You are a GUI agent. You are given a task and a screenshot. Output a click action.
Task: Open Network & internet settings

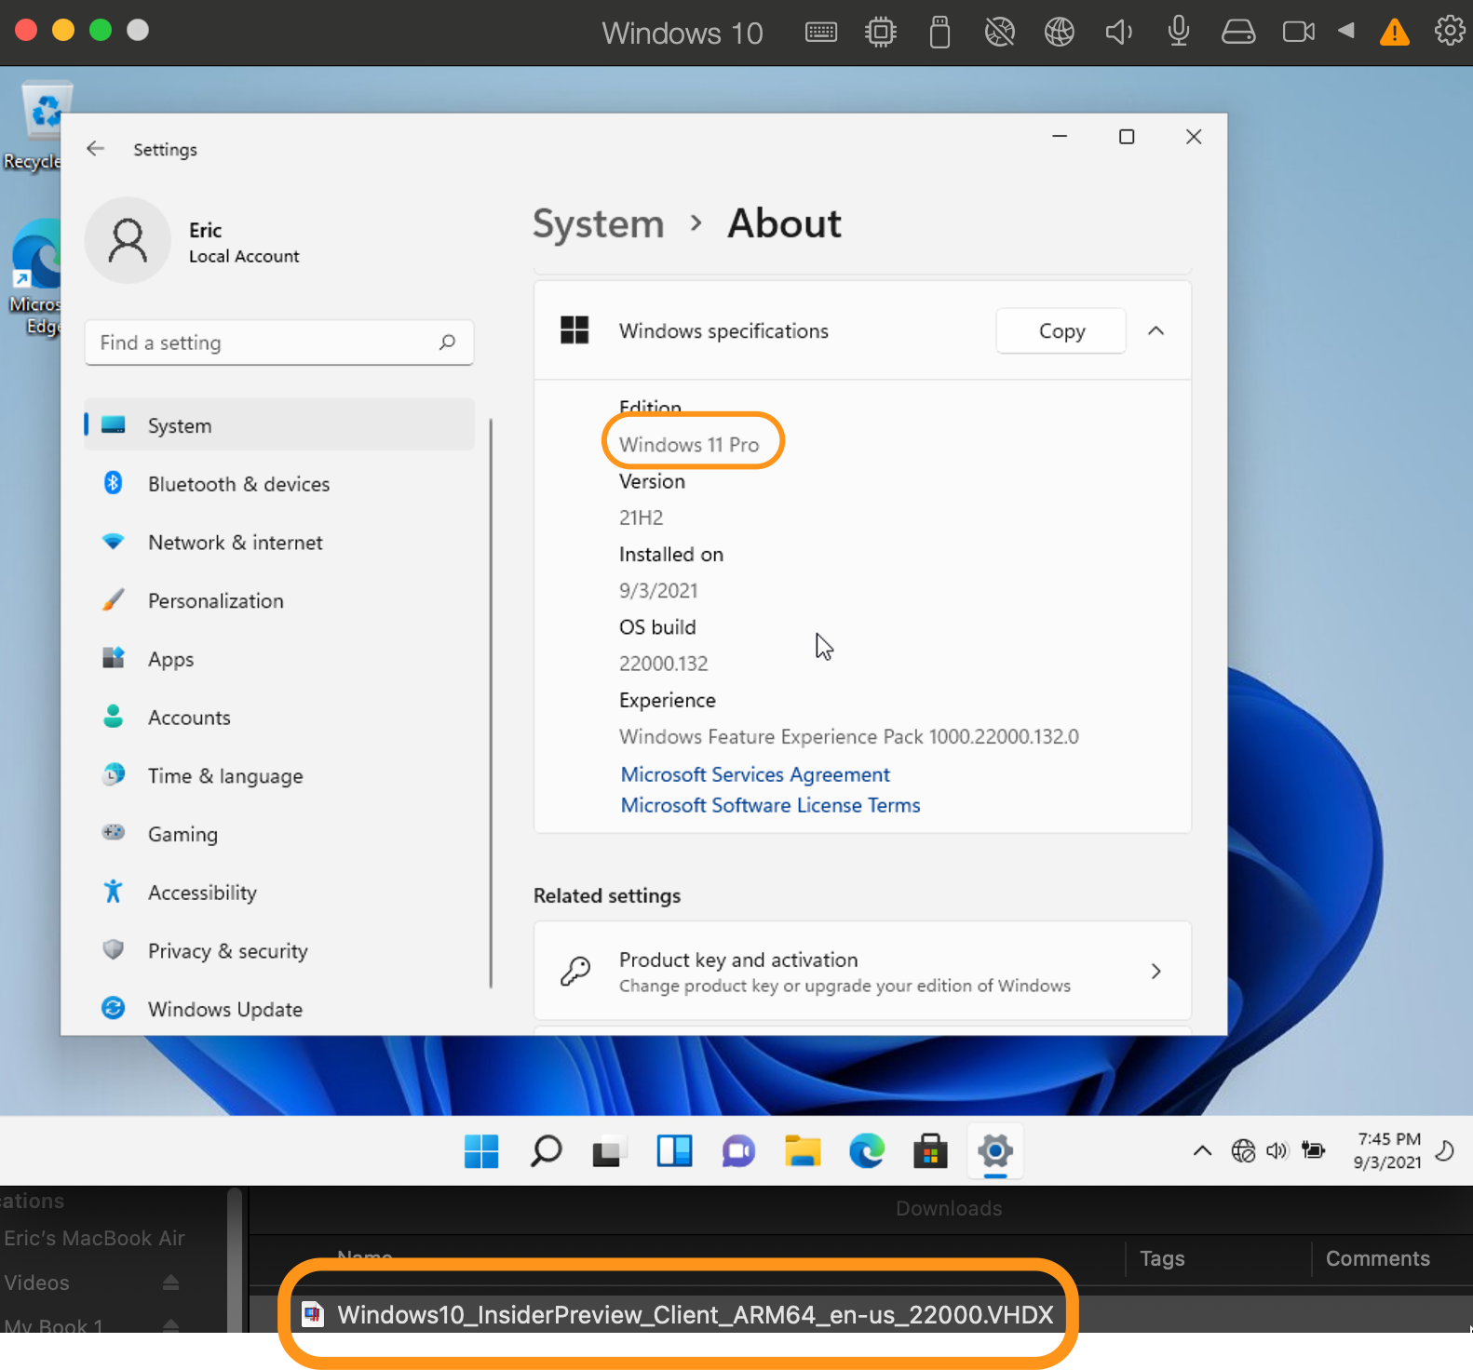279,543
